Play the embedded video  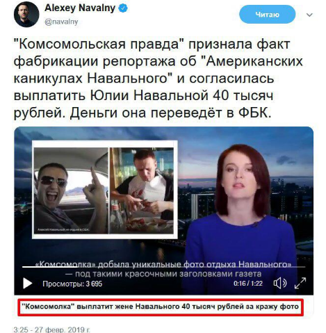27,283
